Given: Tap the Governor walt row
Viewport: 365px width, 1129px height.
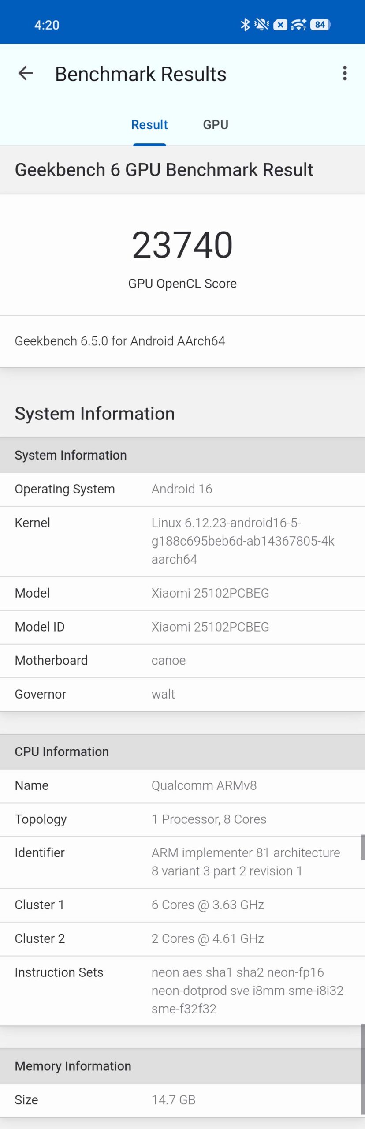Looking at the screenshot, I should 182,694.
